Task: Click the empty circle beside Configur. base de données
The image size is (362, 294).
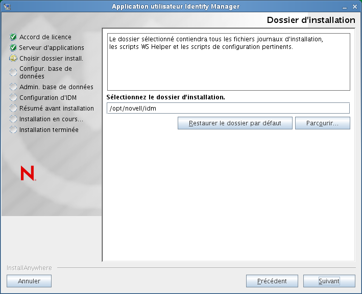Action: click(13, 72)
